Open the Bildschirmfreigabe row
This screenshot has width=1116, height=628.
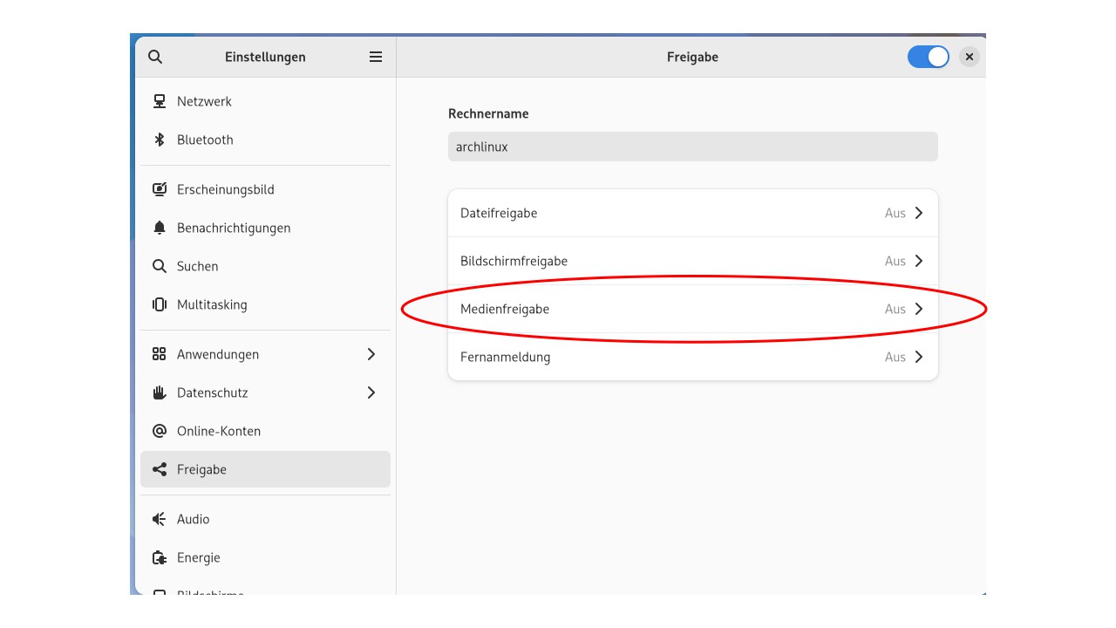pyautogui.click(x=692, y=261)
